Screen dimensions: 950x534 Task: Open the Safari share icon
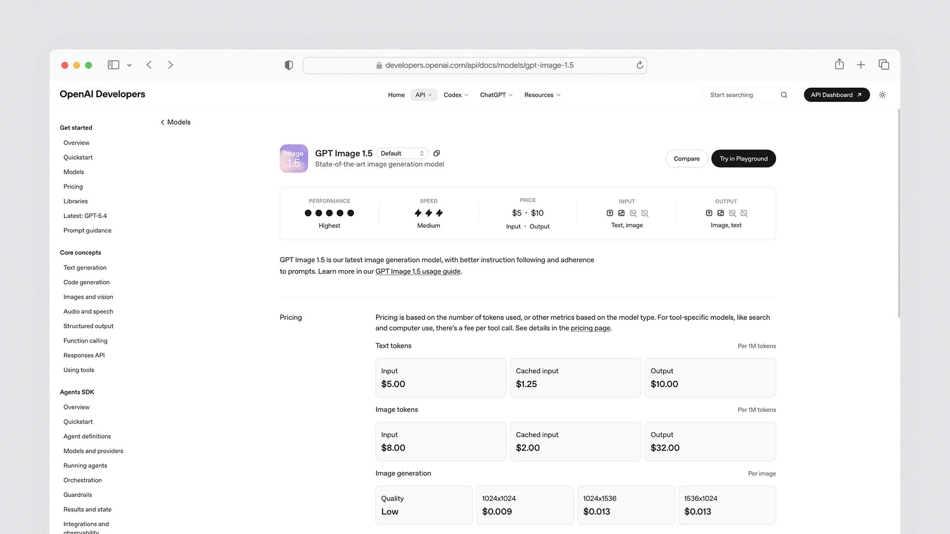[x=839, y=64]
